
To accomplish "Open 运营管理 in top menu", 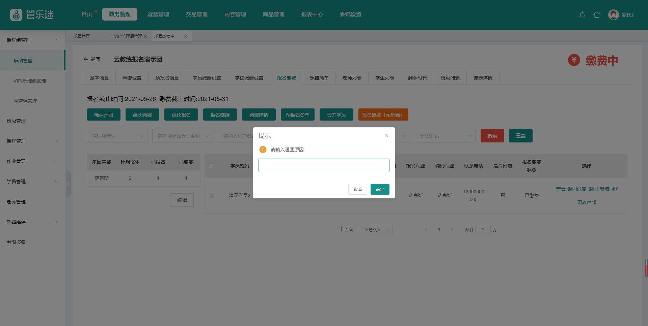I will pyautogui.click(x=158, y=14).
